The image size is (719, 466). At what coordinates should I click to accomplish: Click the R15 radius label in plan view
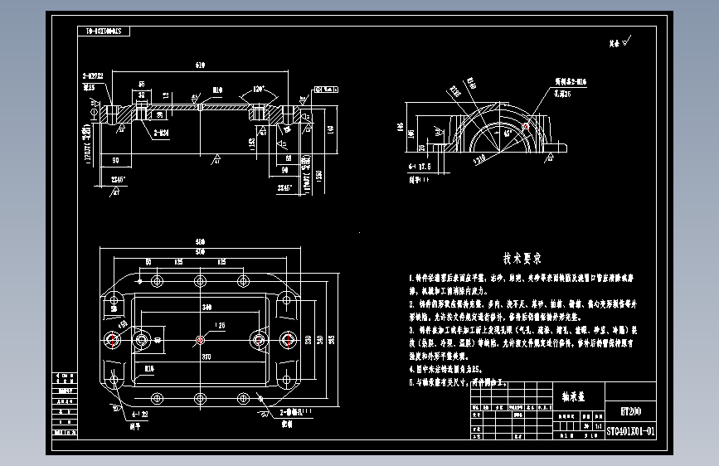pos(149,368)
